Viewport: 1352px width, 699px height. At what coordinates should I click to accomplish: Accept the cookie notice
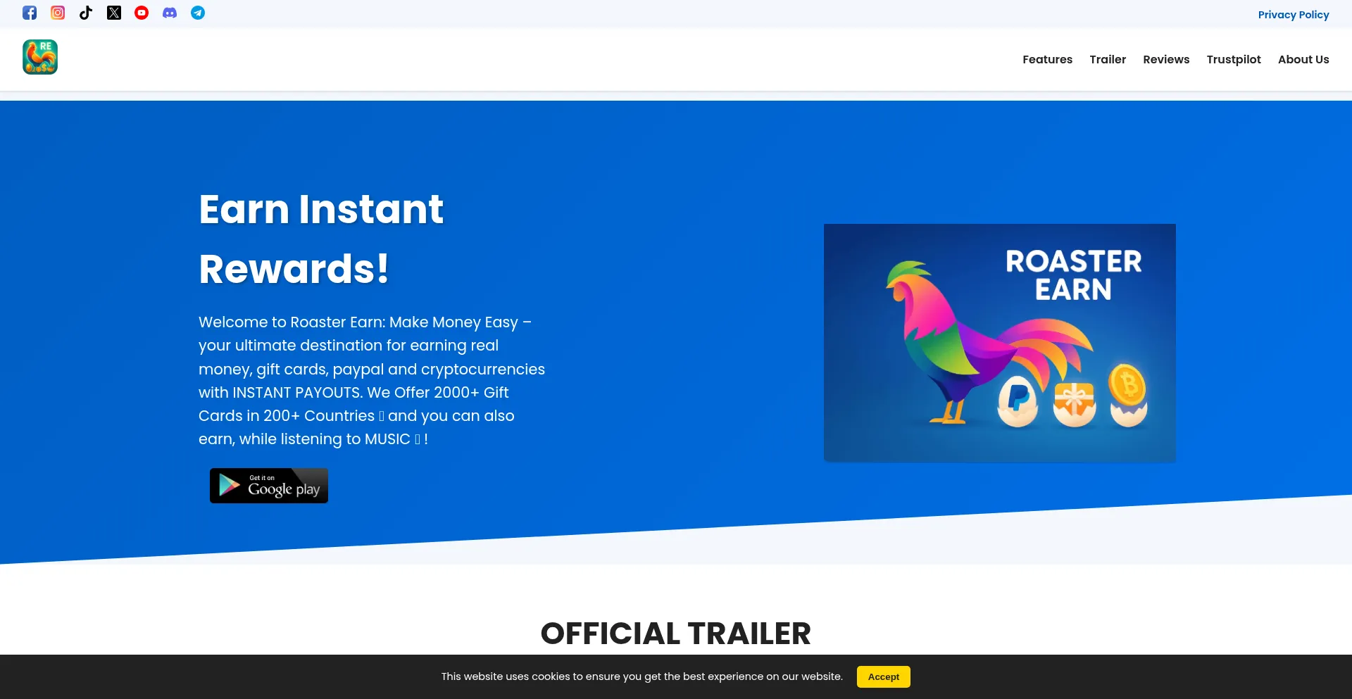coord(883,676)
